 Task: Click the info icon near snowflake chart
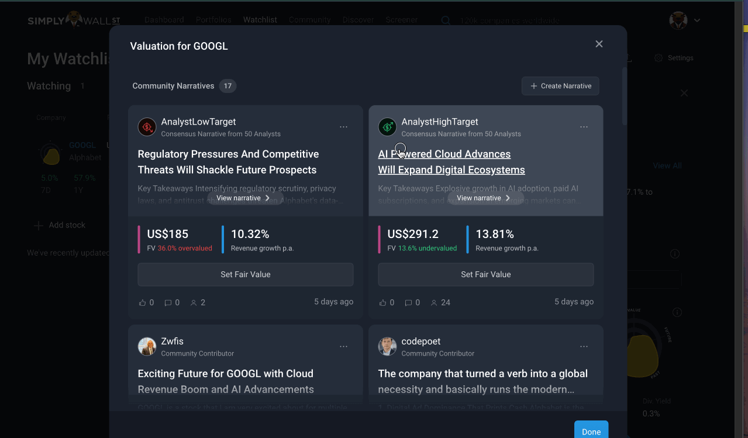[x=677, y=312]
